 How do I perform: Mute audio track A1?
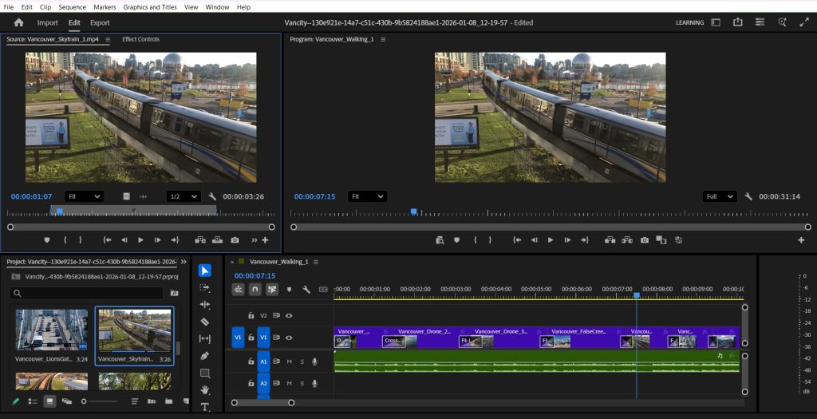pos(289,362)
